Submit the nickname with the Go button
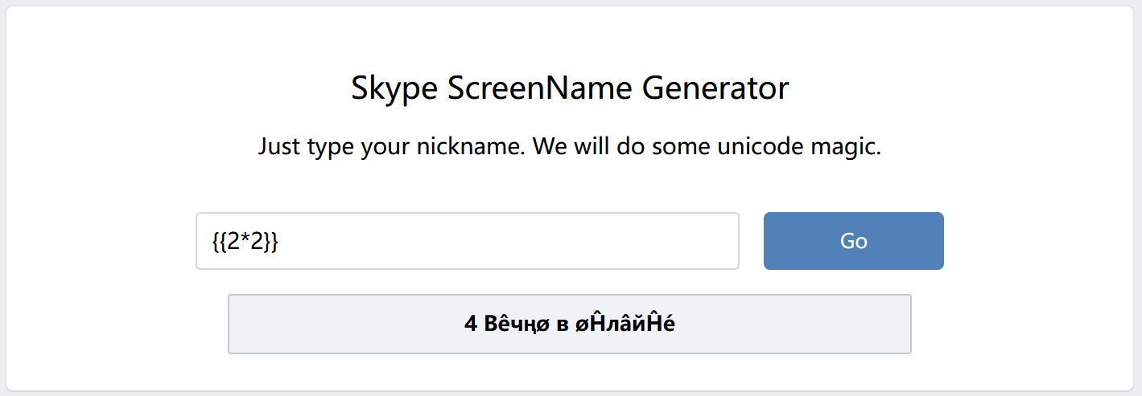The image size is (1142, 396). pyautogui.click(x=853, y=241)
